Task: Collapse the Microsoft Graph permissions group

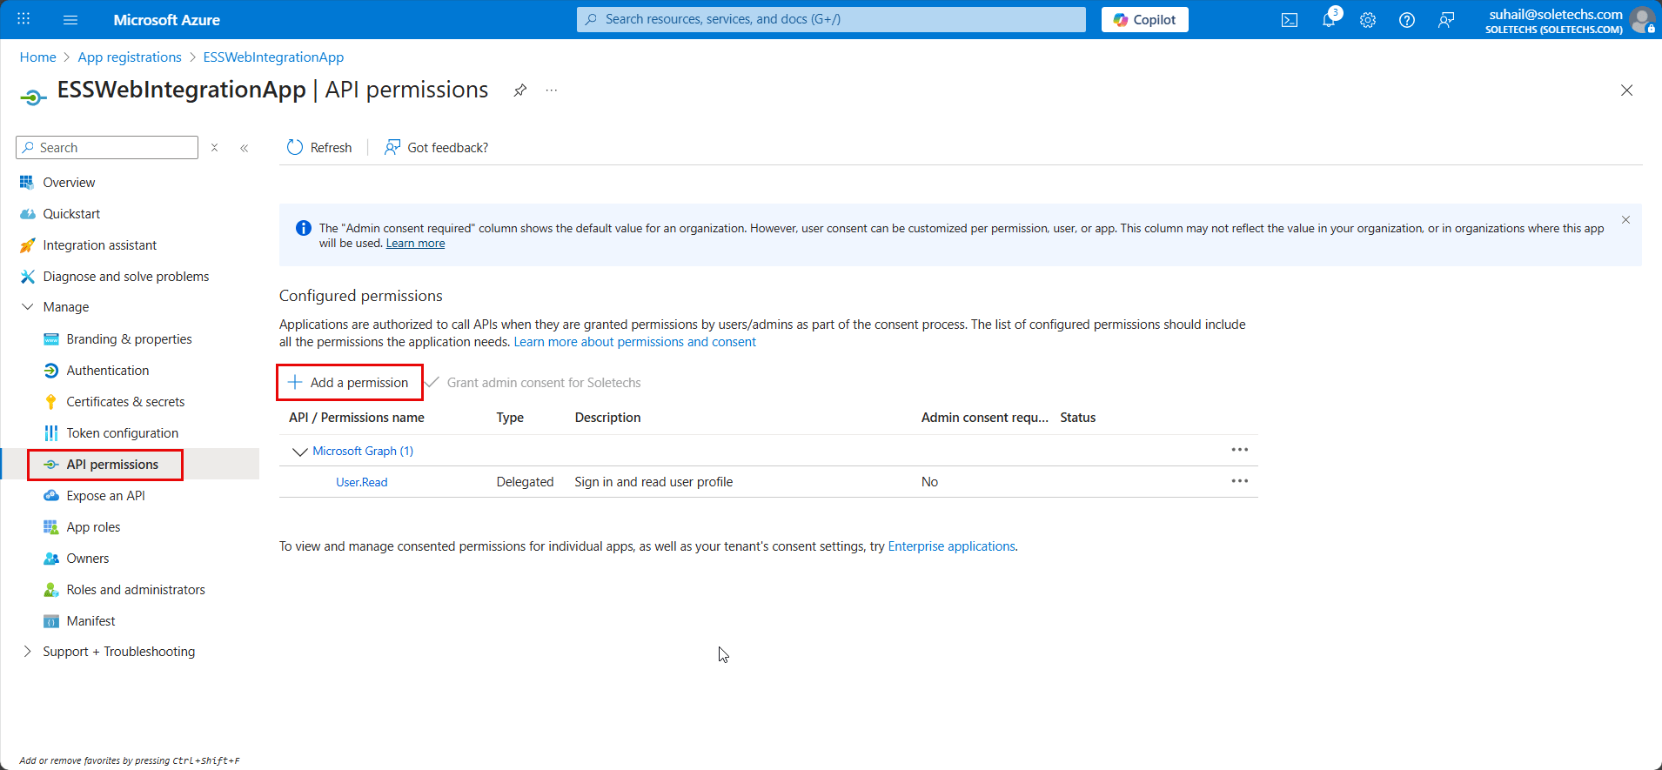Action: tap(299, 452)
